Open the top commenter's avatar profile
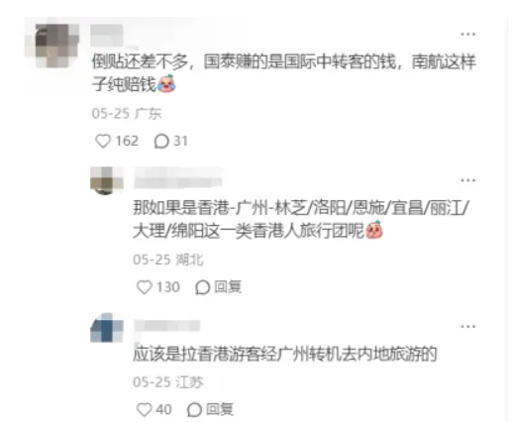The height and width of the screenshot is (422, 514). [57, 46]
